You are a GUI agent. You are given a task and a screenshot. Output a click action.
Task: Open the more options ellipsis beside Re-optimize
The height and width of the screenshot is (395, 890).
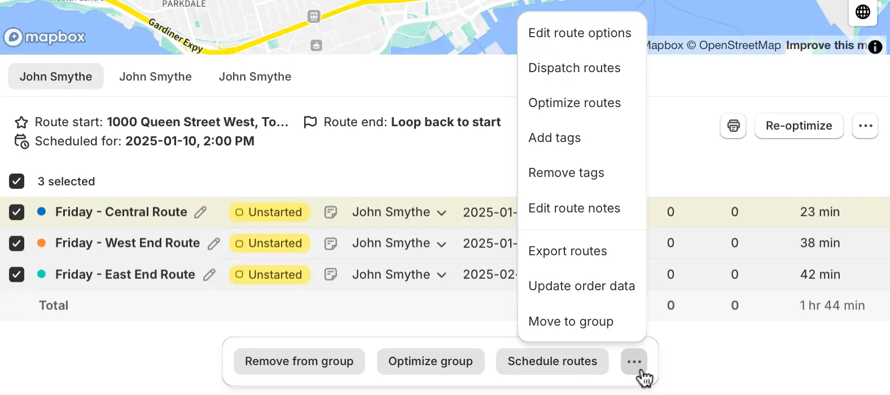point(865,126)
